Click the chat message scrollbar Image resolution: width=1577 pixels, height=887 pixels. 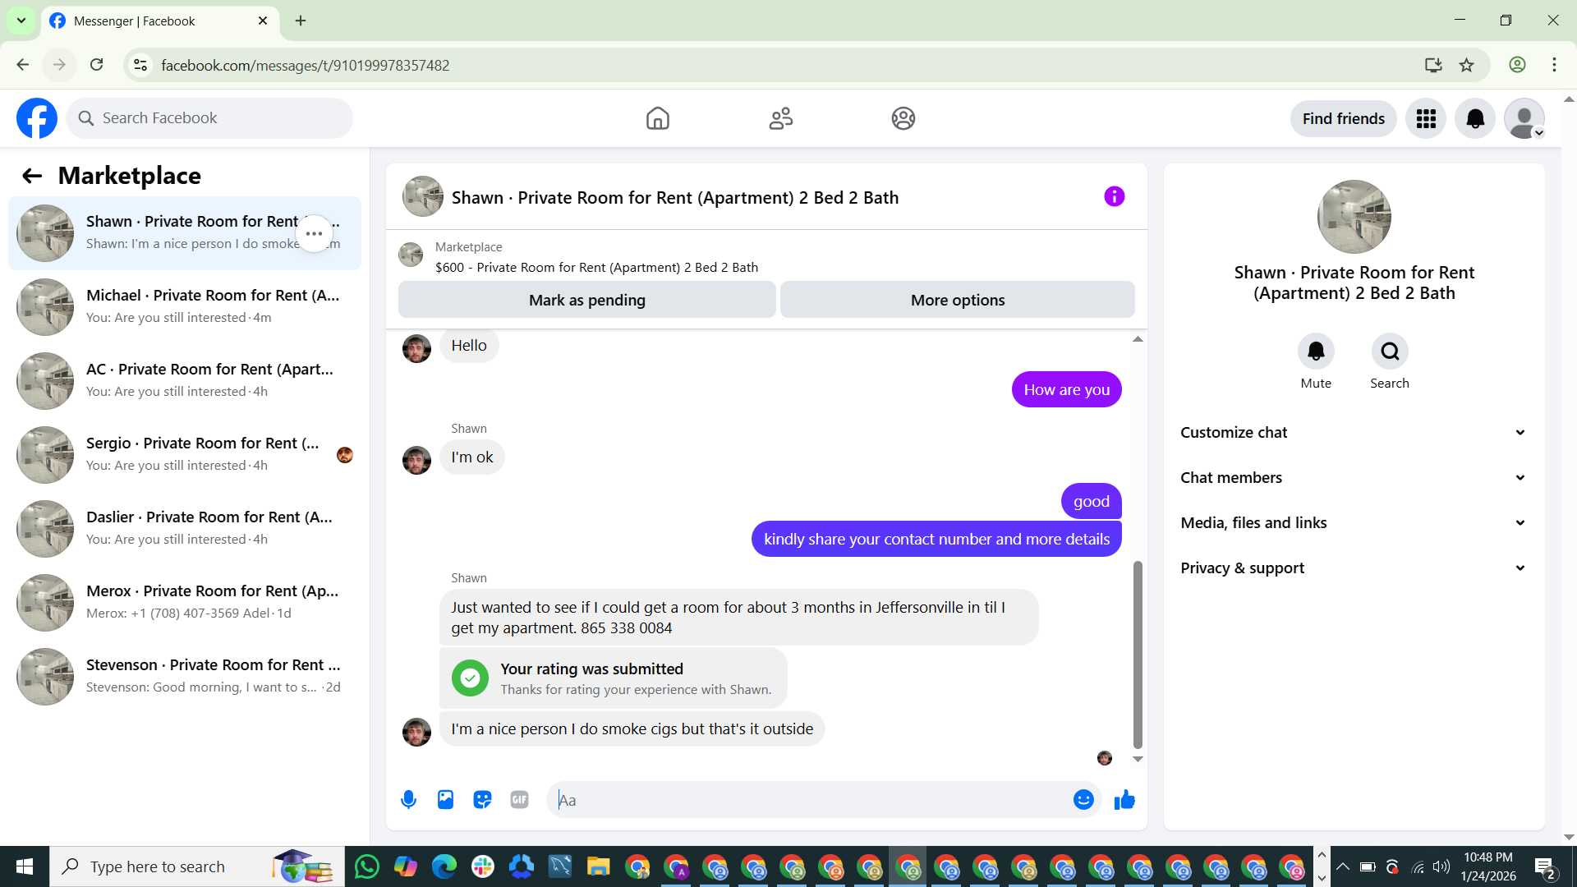pyautogui.click(x=1138, y=653)
